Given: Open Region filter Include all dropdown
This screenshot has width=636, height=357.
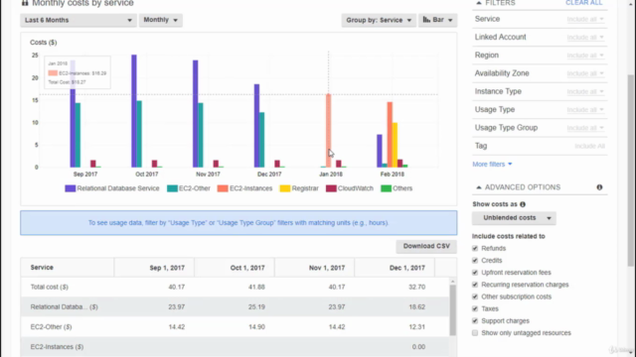Looking at the screenshot, I should click(585, 56).
